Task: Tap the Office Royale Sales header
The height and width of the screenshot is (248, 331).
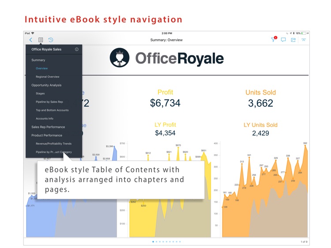Action: (x=46, y=49)
